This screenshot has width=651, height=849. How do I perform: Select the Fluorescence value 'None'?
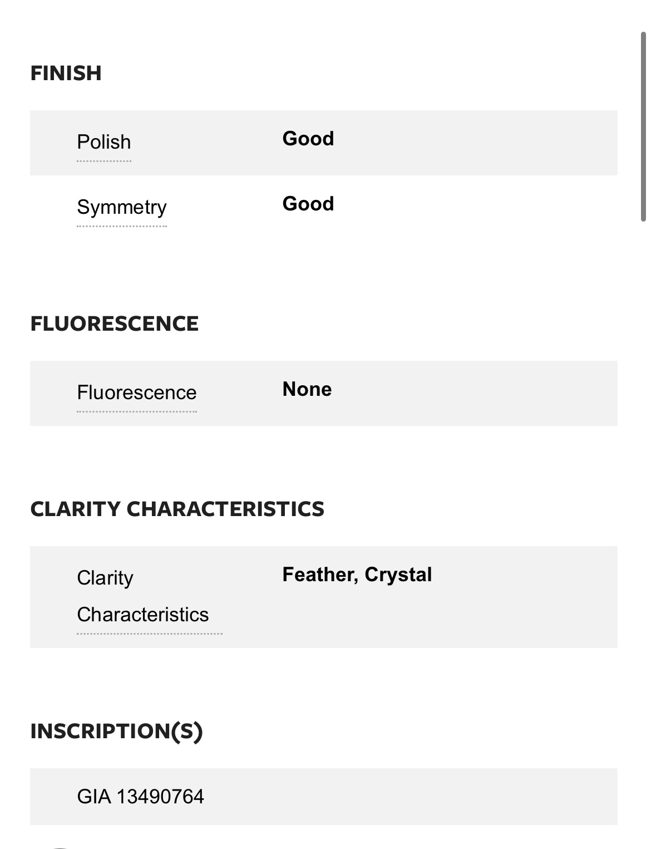(307, 389)
